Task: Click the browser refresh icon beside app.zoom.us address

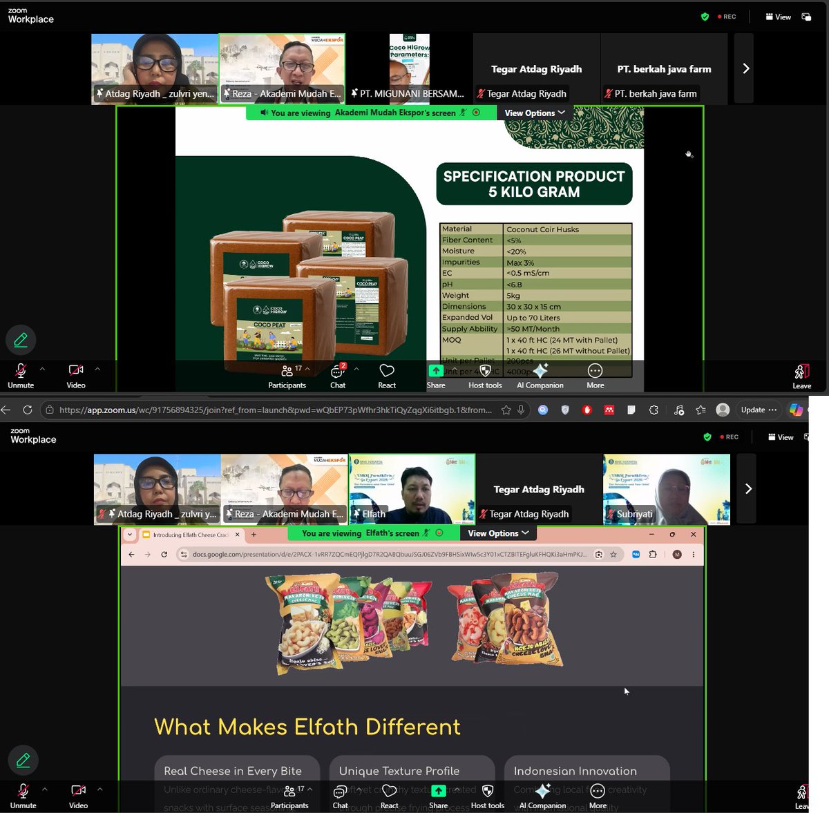Action: tap(28, 410)
